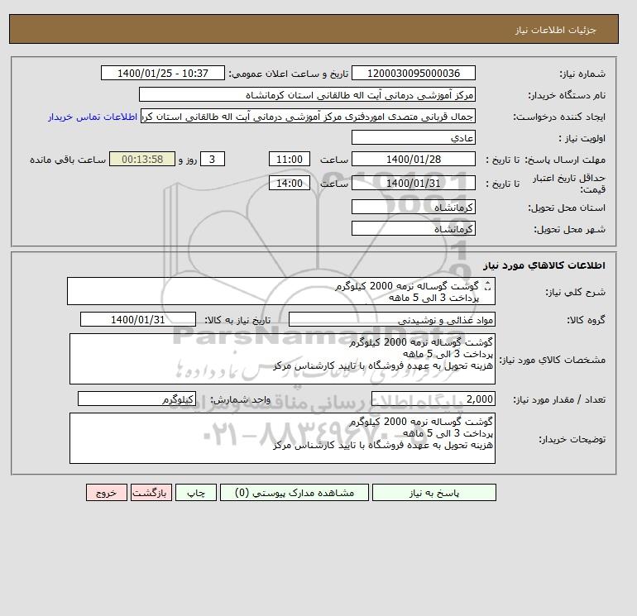Open مشاهده مدارک پیوستی (0) button
The width and height of the screenshot is (637, 616).
[295, 493]
